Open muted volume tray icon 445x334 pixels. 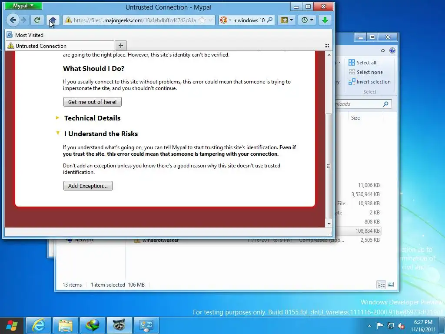pyautogui.click(x=401, y=326)
